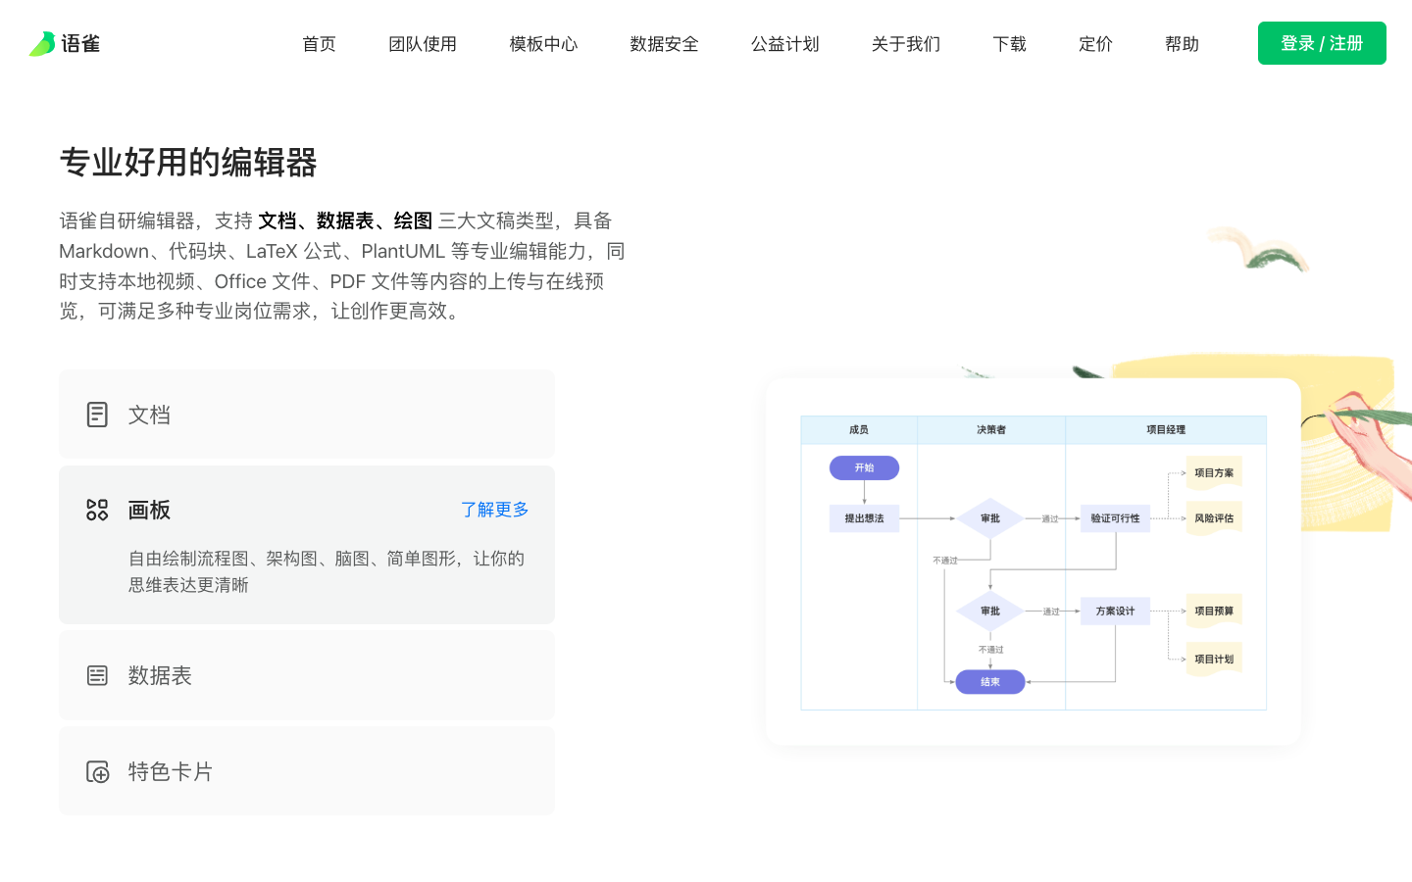Click the flowchart preview image
This screenshot has height=882, width=1412.
(1033, 562)
